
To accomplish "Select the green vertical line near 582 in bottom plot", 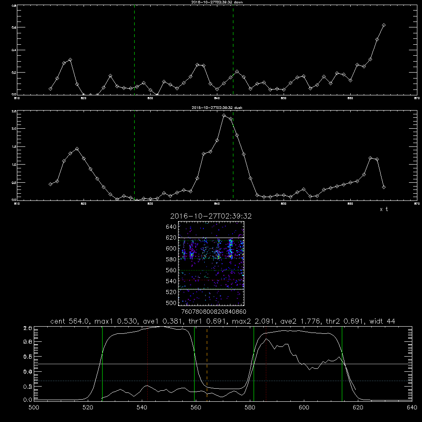I will pyautogui.click(x=254, y=363).
